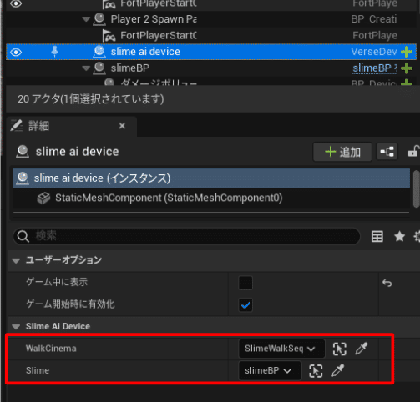Collapse Slime Ai Device section

coord(16,327)
